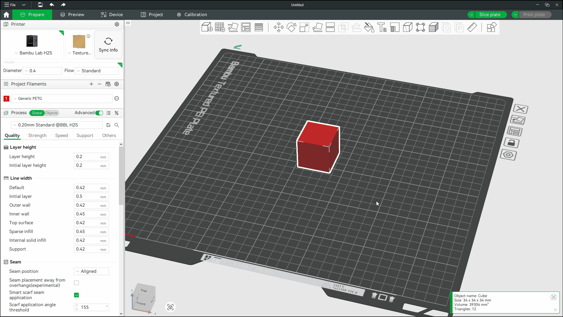The image size is (563, 317).
Task: Click Arrange all objects icon
Action: 245,27
